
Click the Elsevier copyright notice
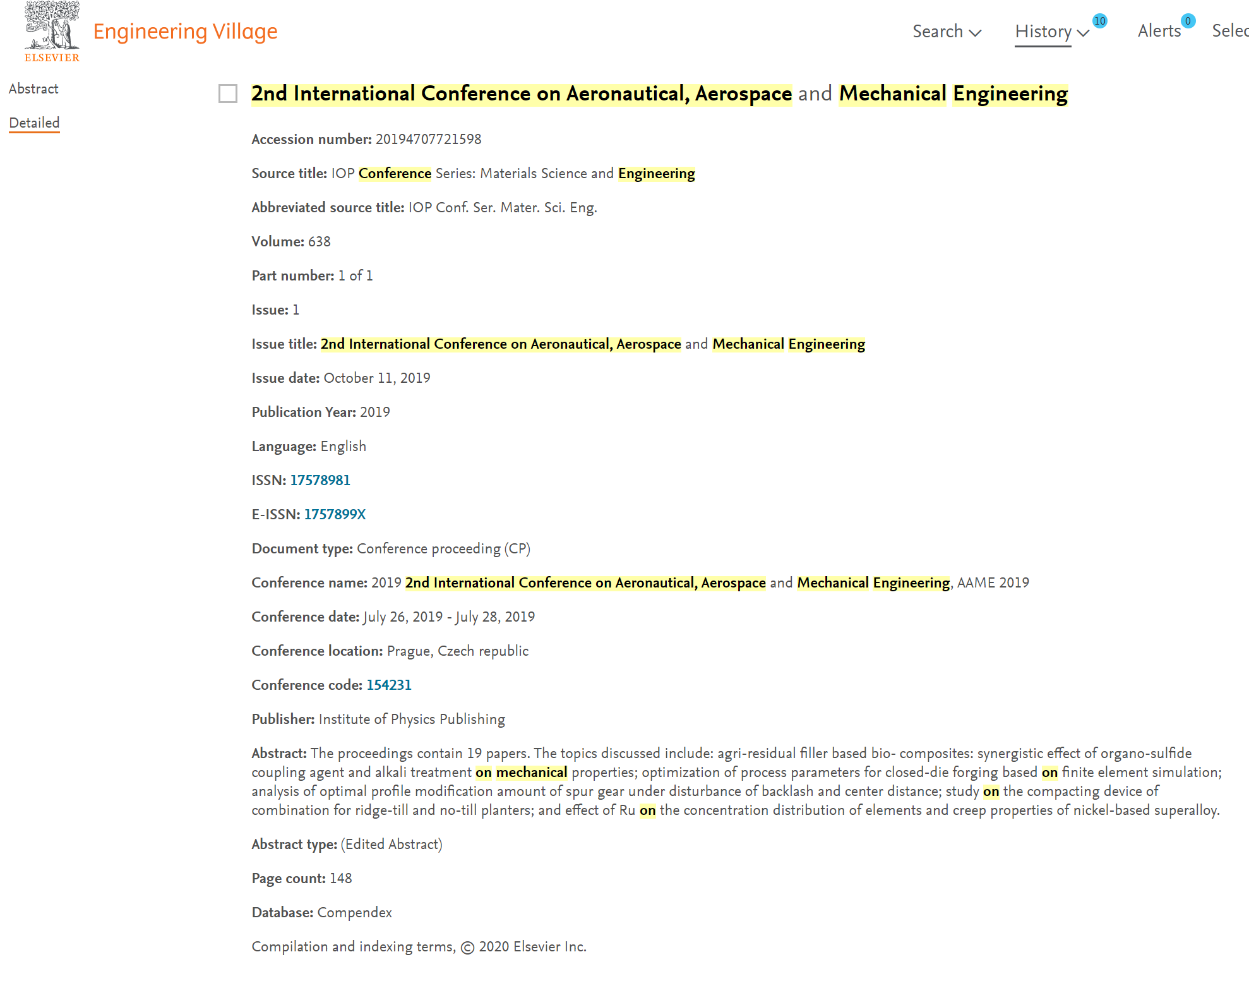click(x=419, y=946)
